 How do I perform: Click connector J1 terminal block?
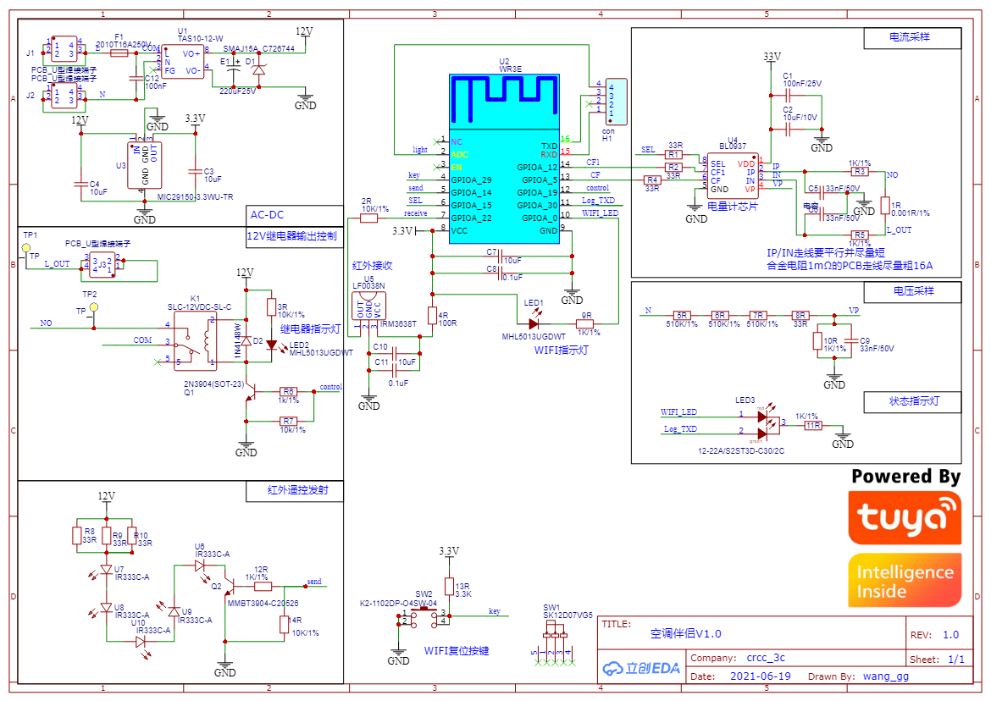(x=64, y=48)
